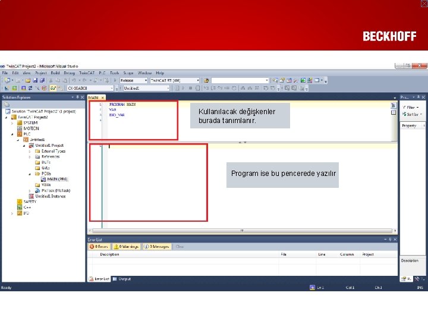Click the Save All icon

(x=42, y=80)
